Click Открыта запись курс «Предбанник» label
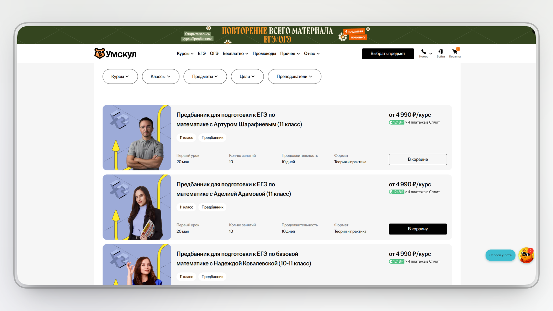 (198, 36)
